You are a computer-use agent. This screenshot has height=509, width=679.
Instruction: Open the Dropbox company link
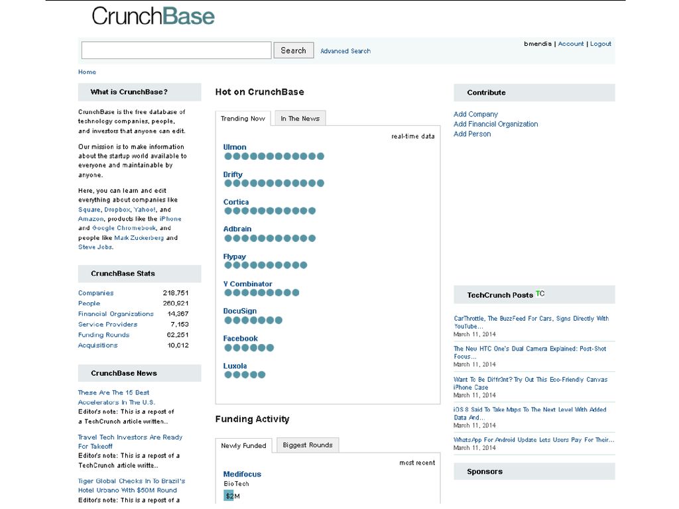pos(117,209)
